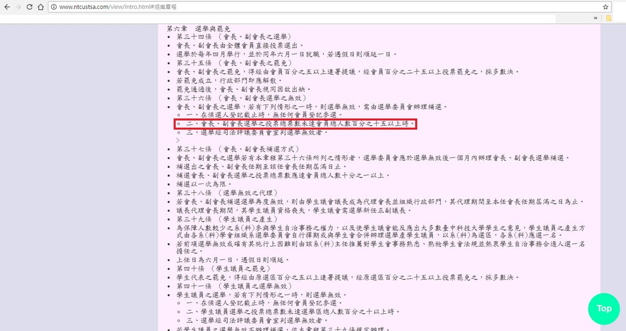Click the 第四十一條 (學生議員之選舉無效) line
The image size is (626, 331).
coord(234,286)
